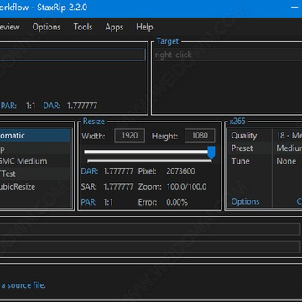This screenshot has width=302, height=302.
Task: Click the Error value 0.00%
Action: (x=177, y=202)
